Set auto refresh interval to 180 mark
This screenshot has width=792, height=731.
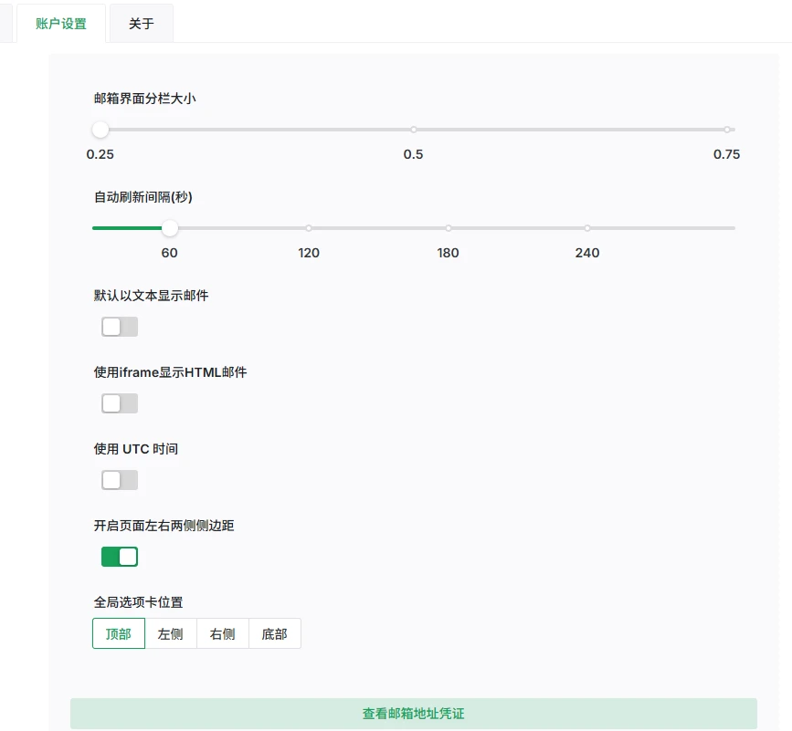pyautogui.click(x=448, y=228)
